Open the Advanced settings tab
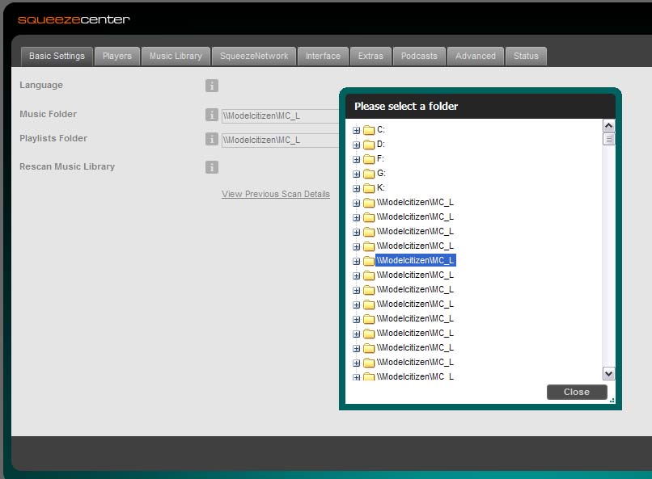 (x=476, y=56)
